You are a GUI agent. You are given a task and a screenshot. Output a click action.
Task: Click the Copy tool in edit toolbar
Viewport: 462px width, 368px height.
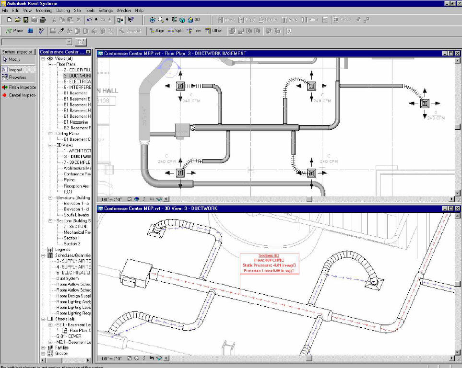click(246, 20)
